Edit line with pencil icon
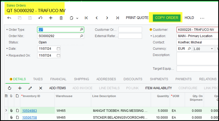This screenshot has width=219, height=121. (30, 88)
